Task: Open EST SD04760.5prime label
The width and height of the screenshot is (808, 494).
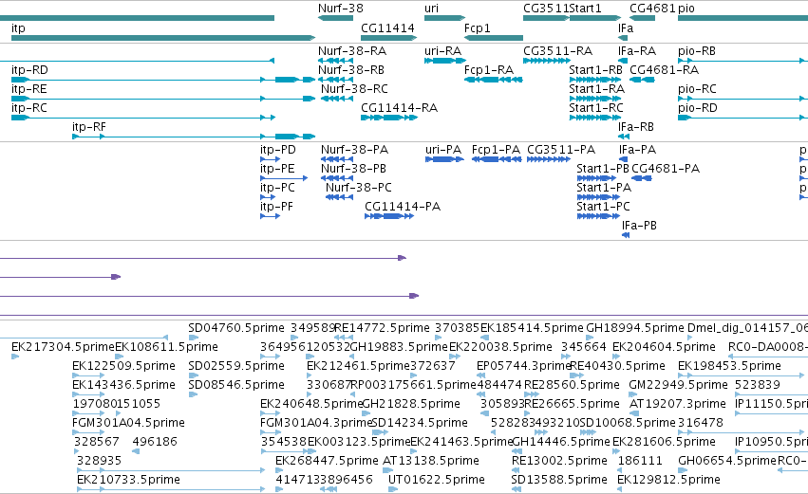Action: click(x=236, y=328)
